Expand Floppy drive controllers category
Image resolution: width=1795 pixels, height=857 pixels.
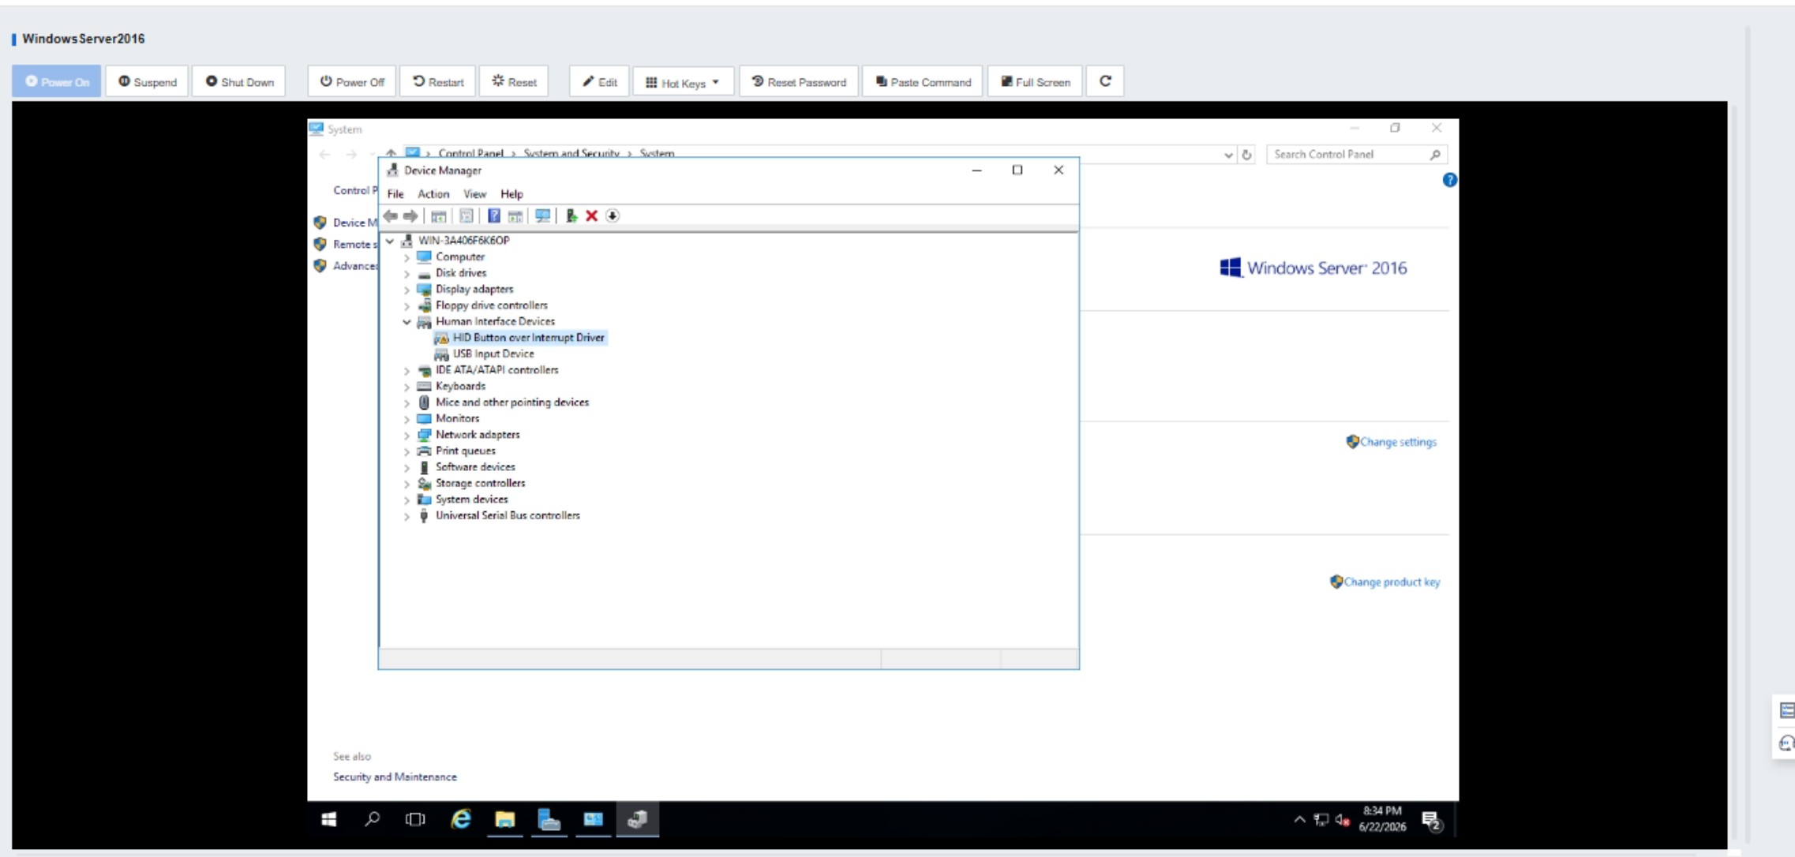click(x=407, y=306)
